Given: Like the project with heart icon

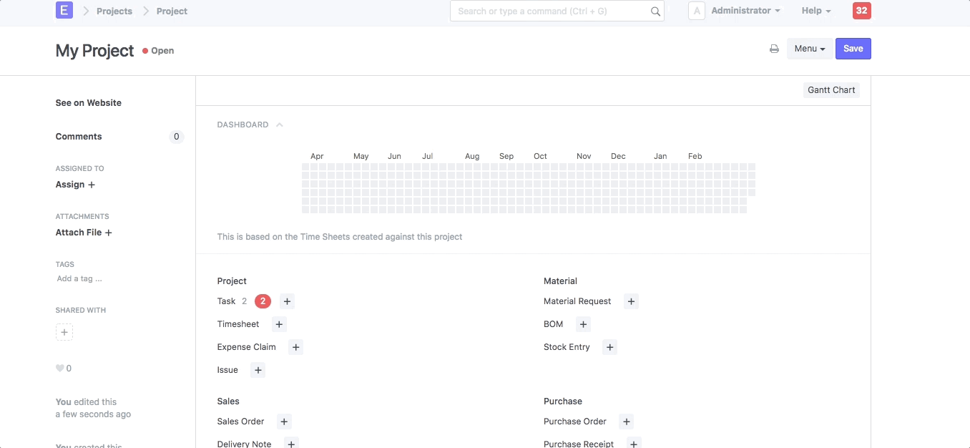Looking at the screenshot, I should tap(60, 369).
